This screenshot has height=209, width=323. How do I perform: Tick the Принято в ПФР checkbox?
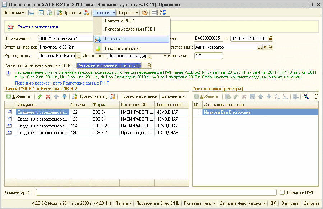[x=282, y=192]
